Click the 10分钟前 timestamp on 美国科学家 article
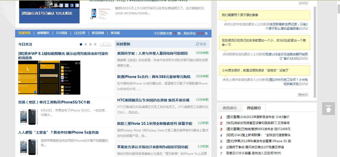Screen dimensions: 340x157 [x=202, y=53]
